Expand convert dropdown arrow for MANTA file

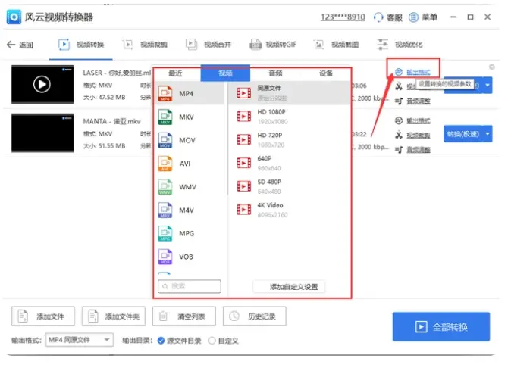pos(487,134)
